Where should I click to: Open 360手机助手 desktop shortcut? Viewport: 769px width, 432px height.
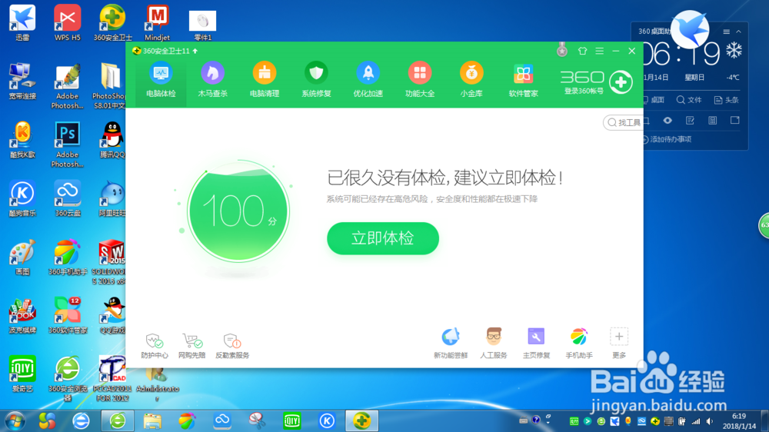tap(67, 257)
